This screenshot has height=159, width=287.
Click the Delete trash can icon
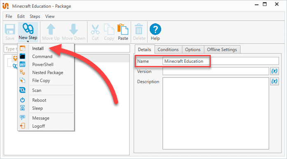(x=139, y=29)
